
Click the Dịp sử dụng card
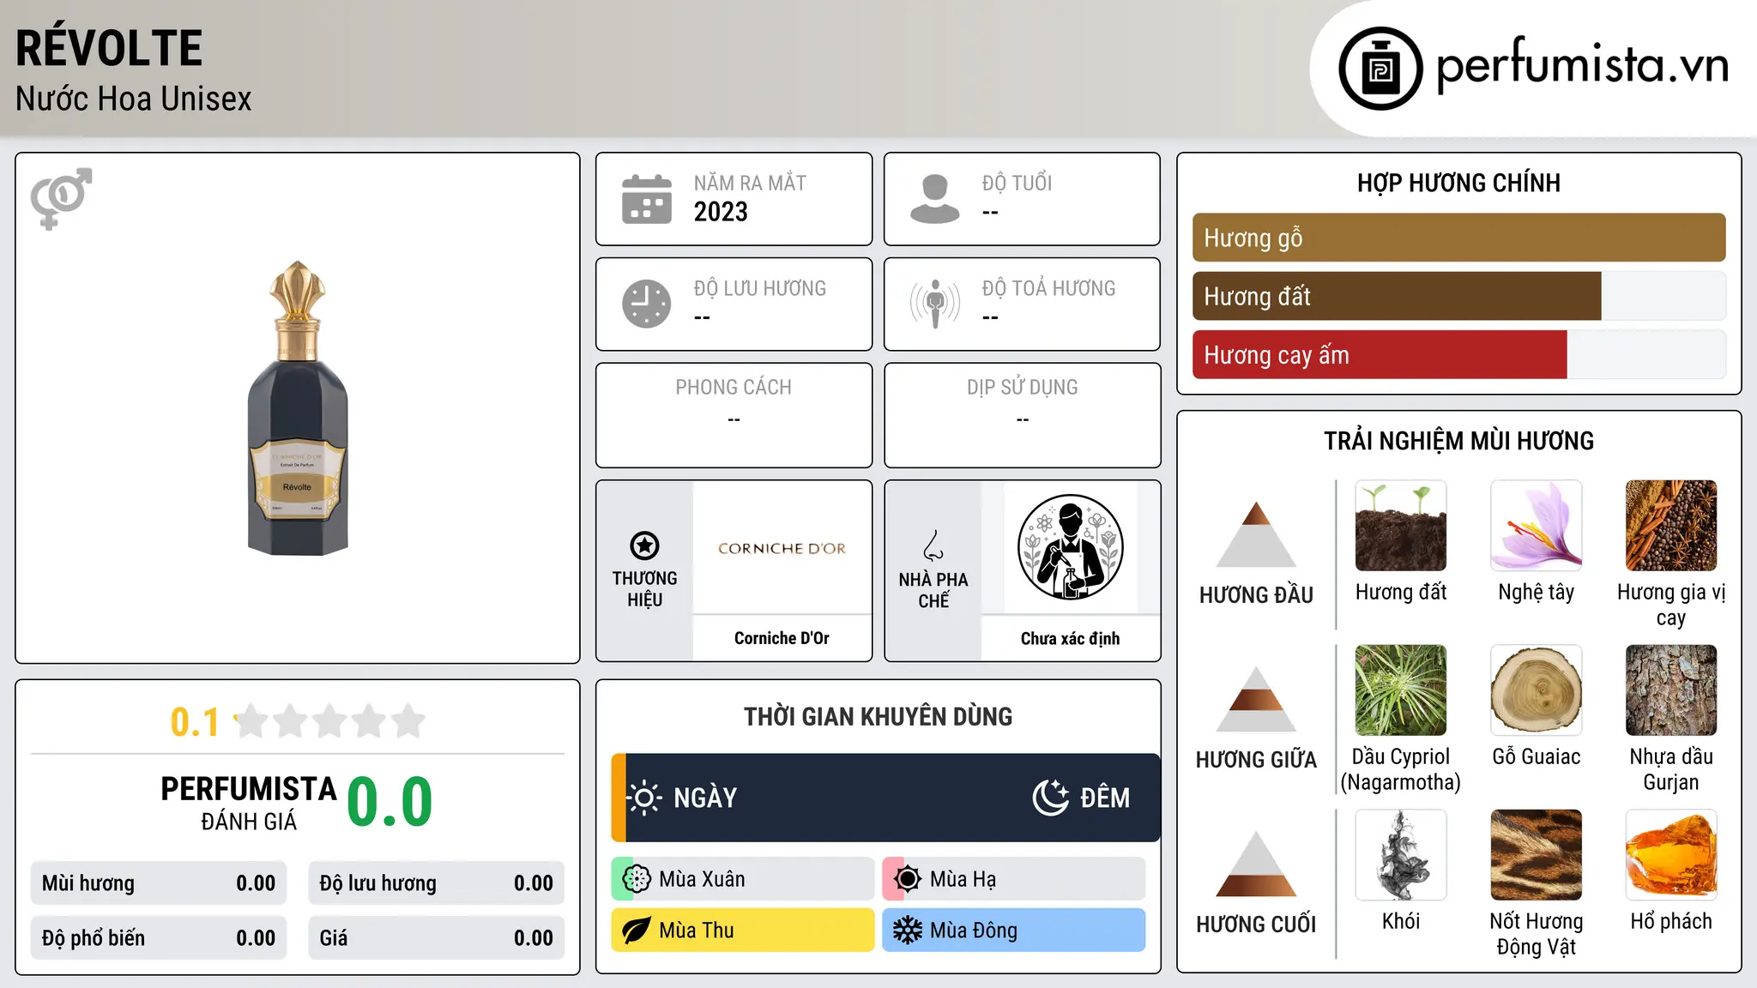(x=1022, y=415)
